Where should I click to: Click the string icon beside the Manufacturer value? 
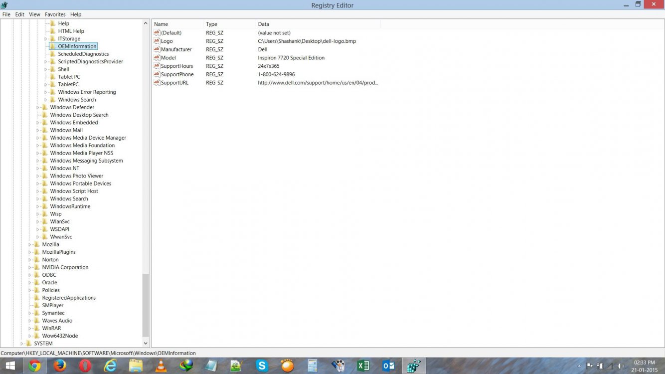tap(157, 49)
